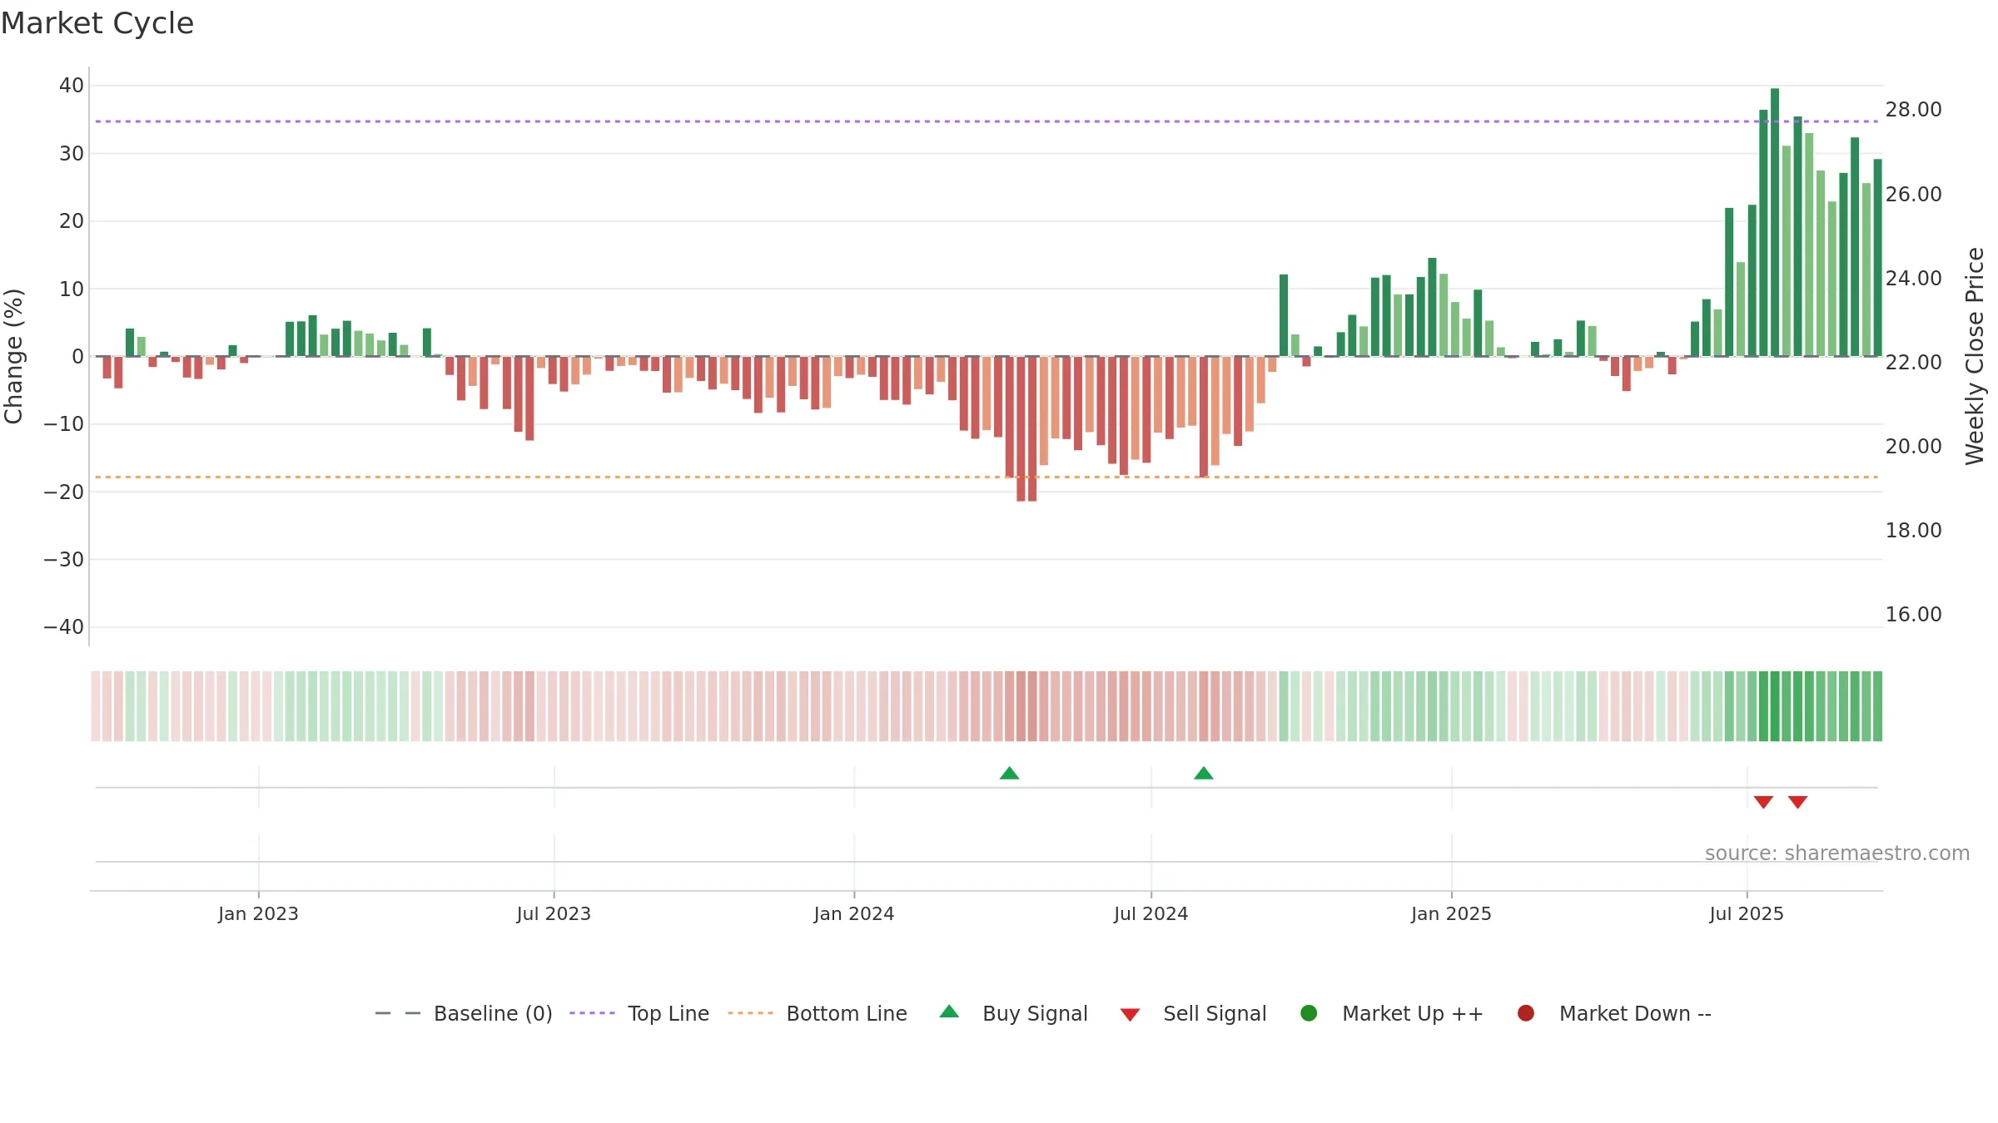Toggle the Baseline (0) legend entry

[x=464, y=1013]
